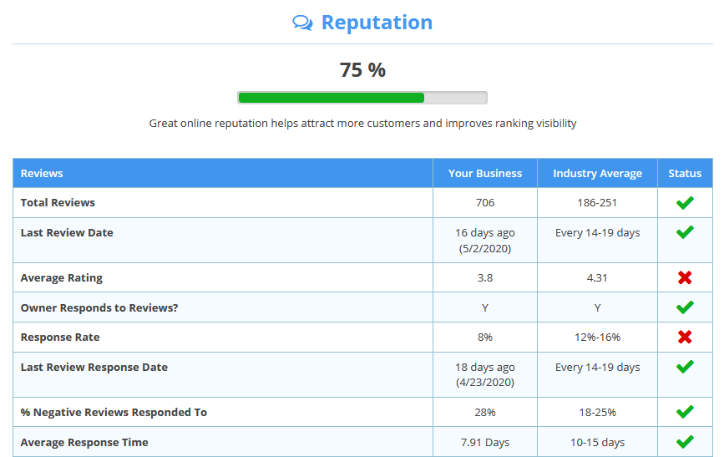Click the Industry Average column header
The image size is (724, 457).
(x=597, y=173)
